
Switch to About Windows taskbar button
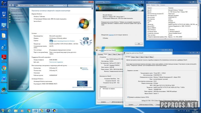coord(41,111)
